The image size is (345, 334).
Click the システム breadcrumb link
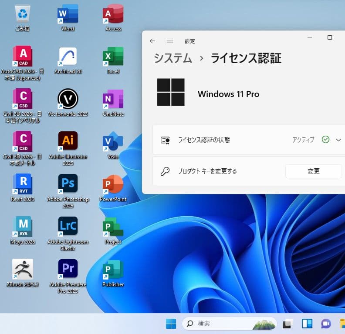pyautogui.click(x=173, y=58)
